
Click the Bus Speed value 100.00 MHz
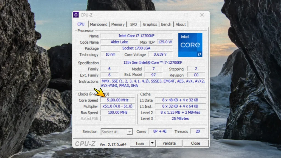coord(117,112)
